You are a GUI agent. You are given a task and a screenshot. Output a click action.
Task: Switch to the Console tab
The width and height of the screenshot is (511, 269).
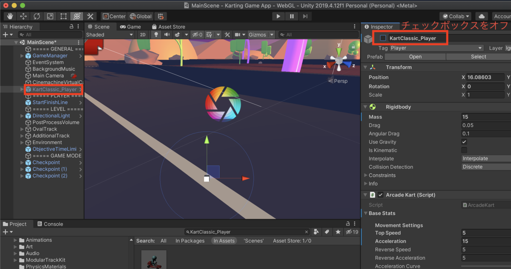pos(50,224)
